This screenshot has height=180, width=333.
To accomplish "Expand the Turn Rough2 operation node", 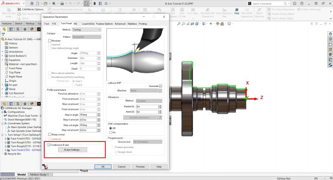I will coord(6,146).
